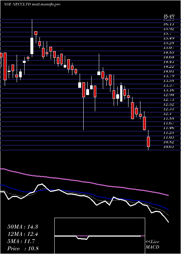This screenshot has width=181, height=254.
Task: Select the 15.7 price level label
Action: [167, 33]
